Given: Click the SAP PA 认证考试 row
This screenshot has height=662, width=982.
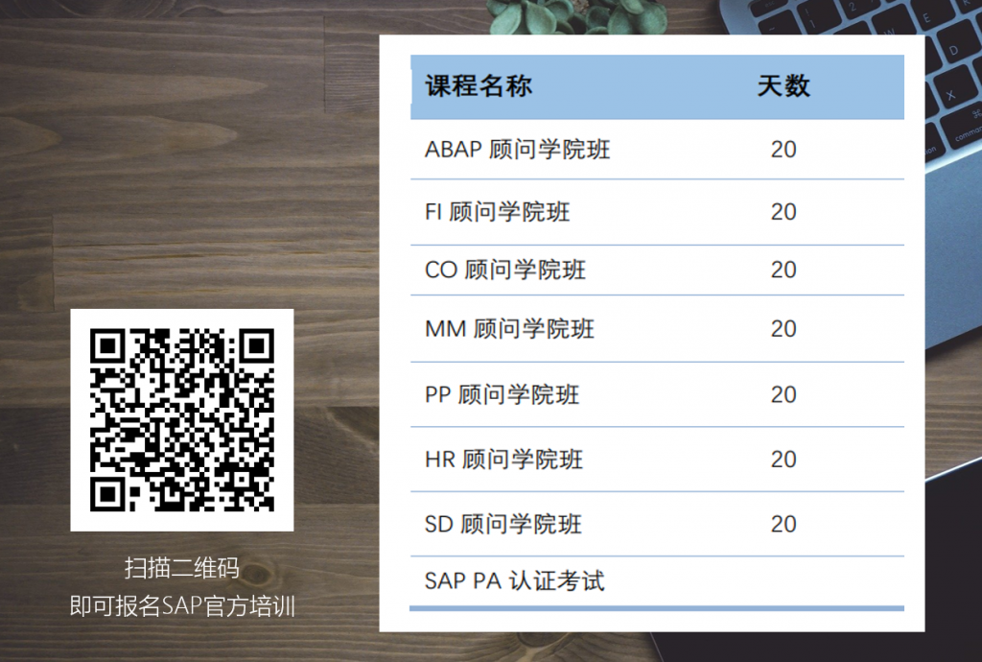Looking at the screenshot, I should coord(657,581).
